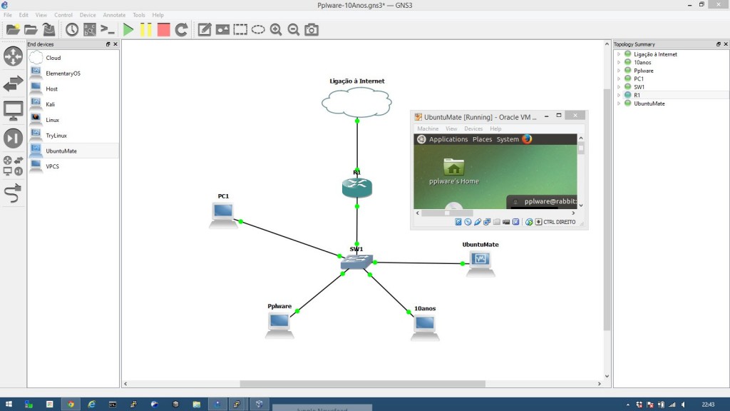Click the canvas horizontal scrollbar thumb
Image resolution: width=730 pixels, height=411 pixels.
[363, 383]
